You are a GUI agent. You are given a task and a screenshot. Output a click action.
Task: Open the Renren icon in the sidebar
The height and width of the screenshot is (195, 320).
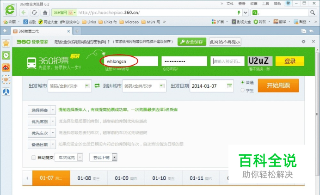coord(6,91)
